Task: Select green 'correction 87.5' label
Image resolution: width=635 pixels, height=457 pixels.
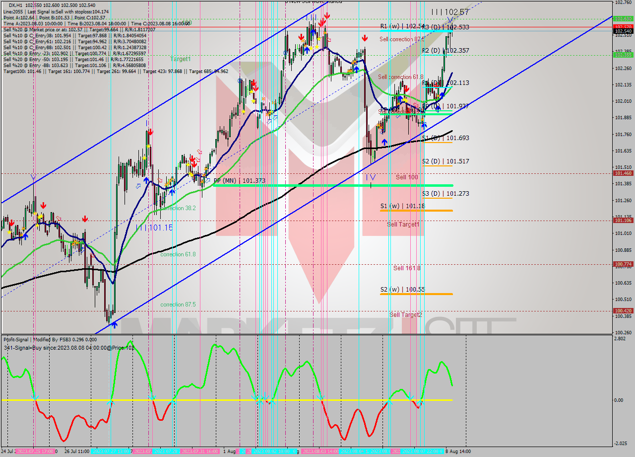Action: (178, 305)
